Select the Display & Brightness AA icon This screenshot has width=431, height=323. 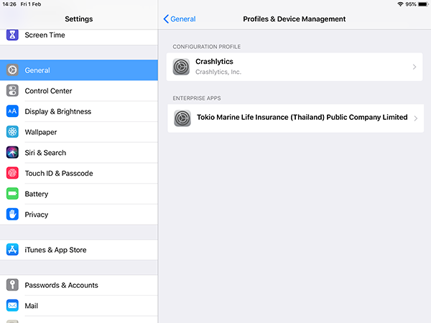click(x=12, y=111)
